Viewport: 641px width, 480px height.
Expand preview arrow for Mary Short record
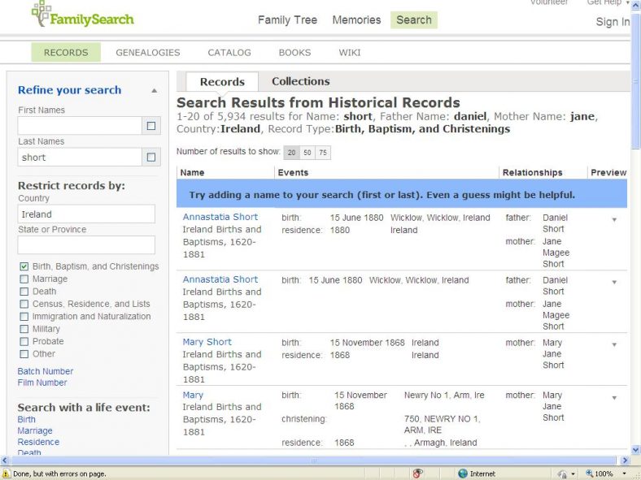pyautogui.click(x=614, y=345)
